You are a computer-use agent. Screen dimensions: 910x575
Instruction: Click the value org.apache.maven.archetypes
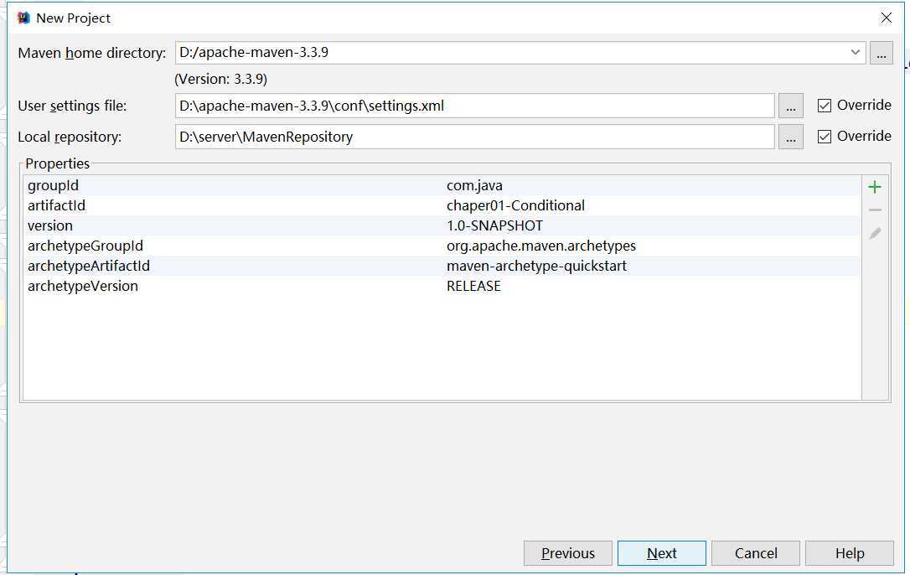pos(541,246)
